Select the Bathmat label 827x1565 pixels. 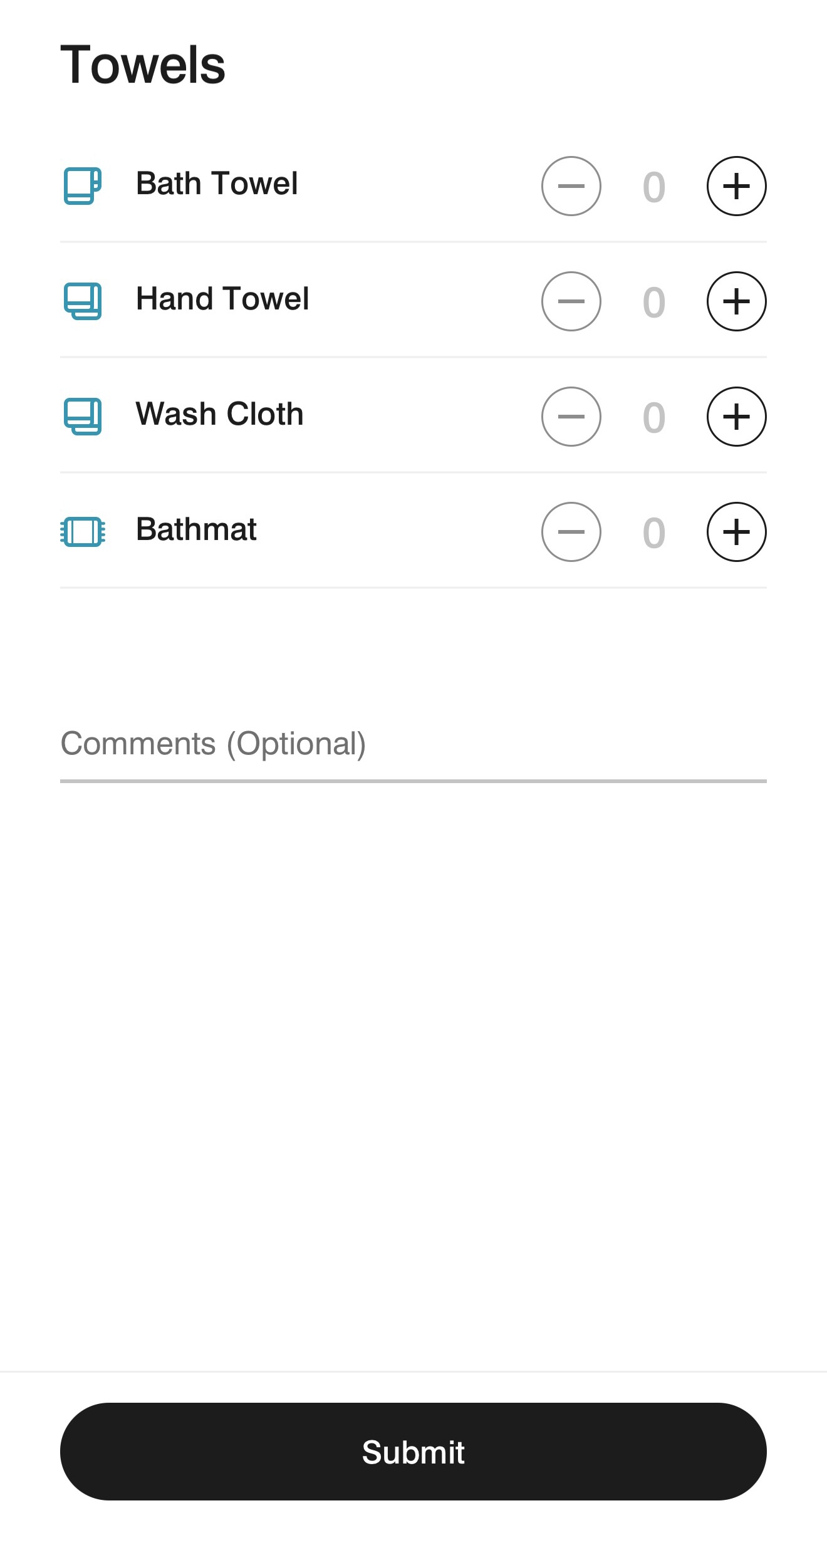coord(196,529)
